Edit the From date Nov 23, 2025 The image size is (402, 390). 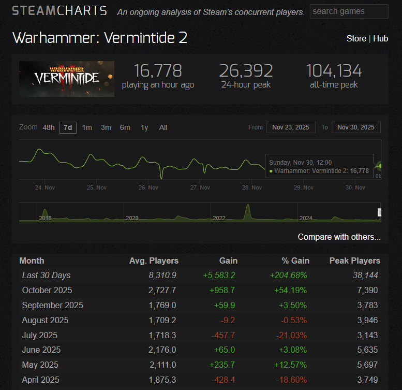pyautogui.click(x=291, y=127)
